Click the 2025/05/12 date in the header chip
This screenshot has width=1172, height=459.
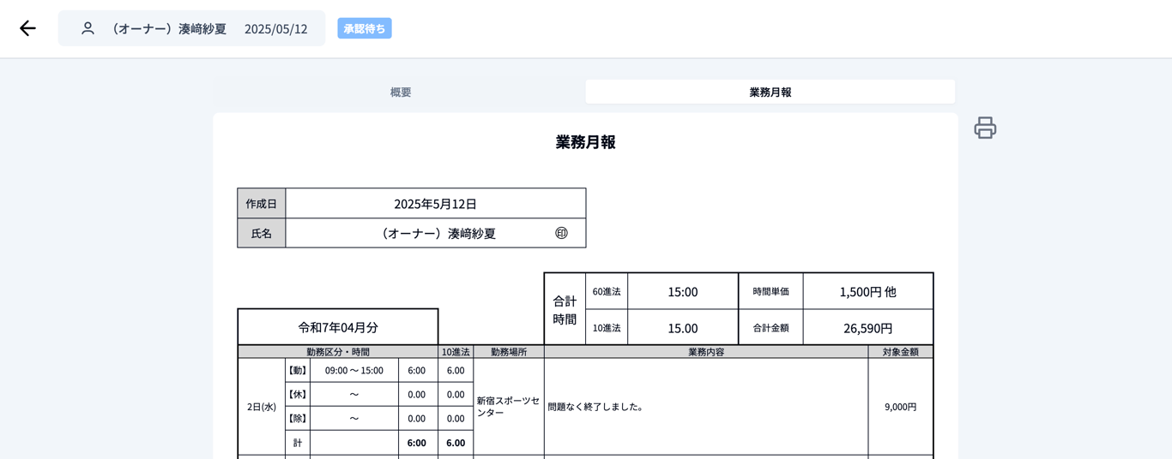click(275, 28)
